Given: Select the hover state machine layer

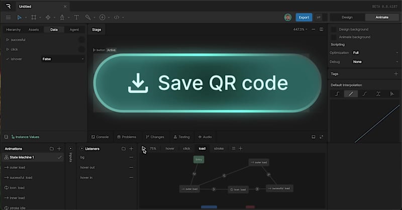Looking at the screenshot, I should point(170,149).
